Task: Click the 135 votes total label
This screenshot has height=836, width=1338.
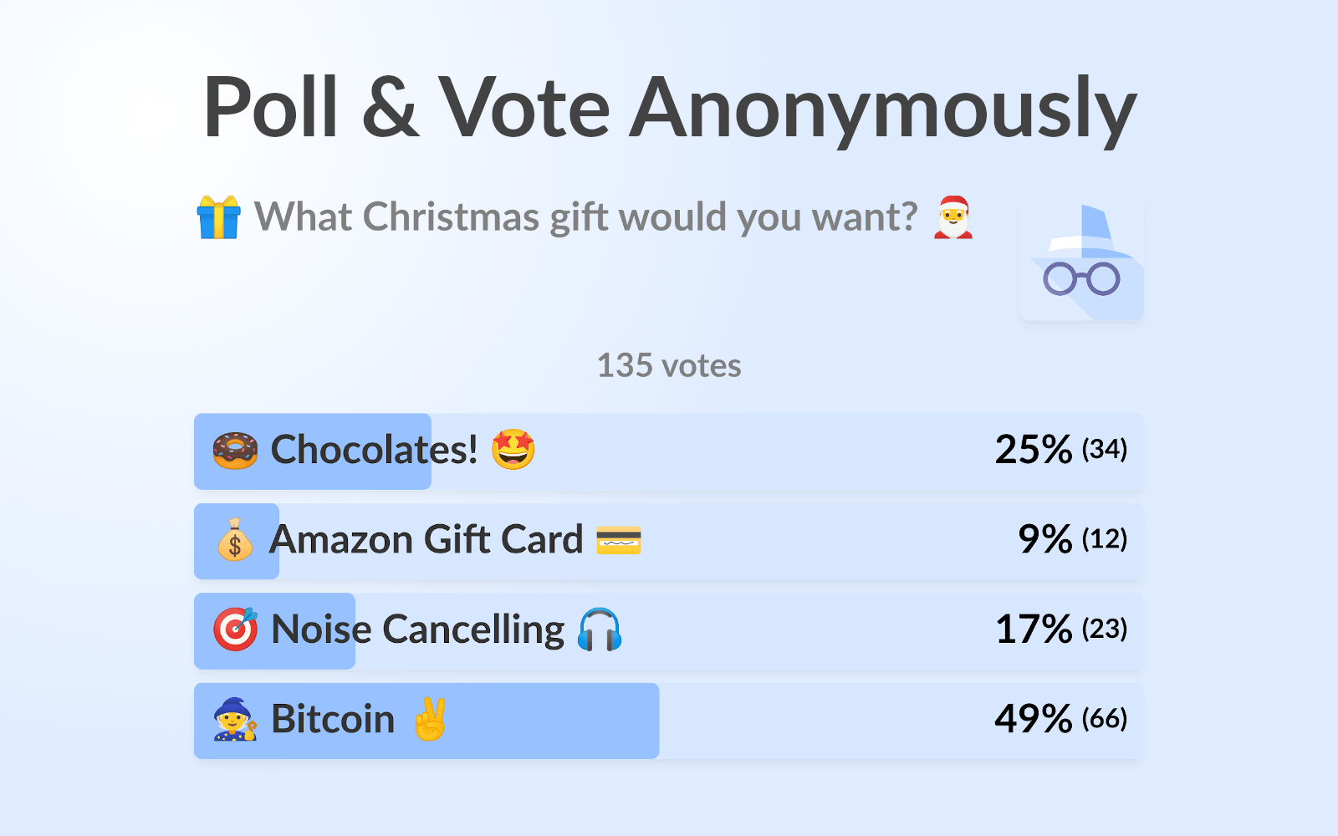Action: click(669, 366)
